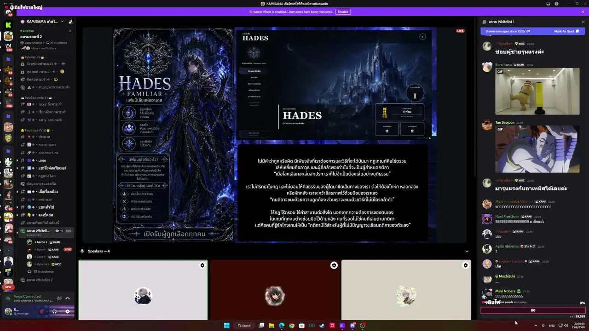Viewport: 589px width, 331px height.
Task: Close the Hades info popup in stream
Action: point(422,37)
